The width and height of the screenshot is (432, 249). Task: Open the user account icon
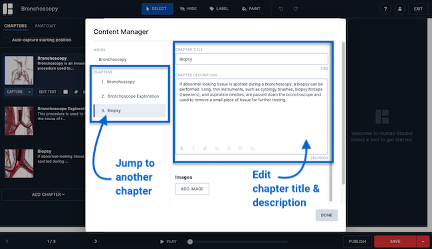click(x=399, y=9)
